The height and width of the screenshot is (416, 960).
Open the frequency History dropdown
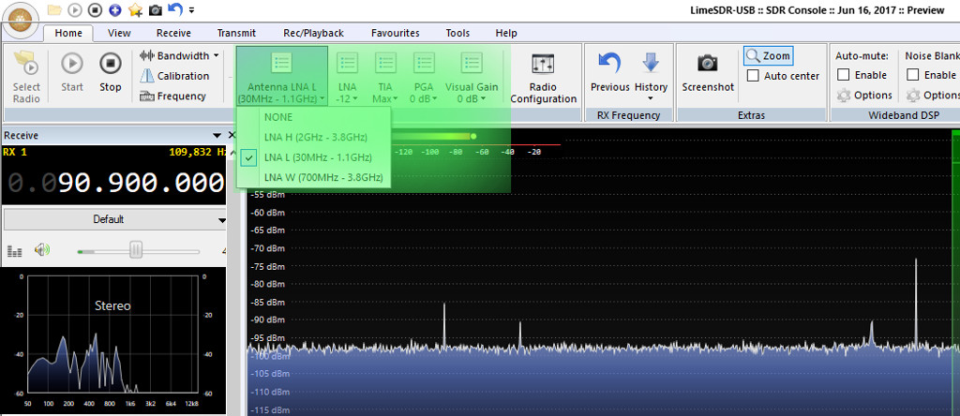point(651,76)
